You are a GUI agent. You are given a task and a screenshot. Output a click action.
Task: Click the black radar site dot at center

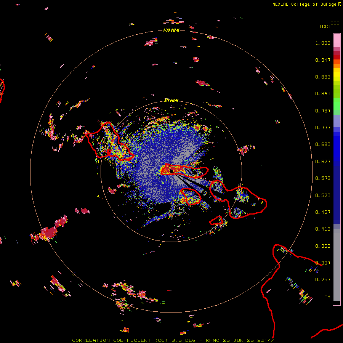coord(171,171)
